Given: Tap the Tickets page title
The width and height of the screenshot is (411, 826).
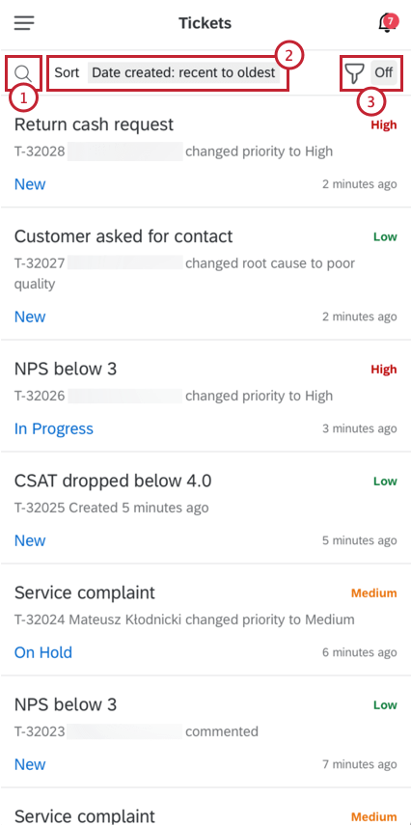Looking at the screenshot, I should [x=205, y=23].
